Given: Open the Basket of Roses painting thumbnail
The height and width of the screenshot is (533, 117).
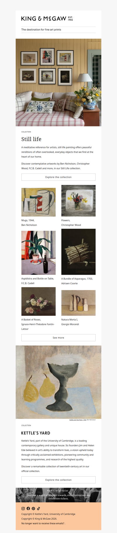Looking at the screenshot, I should coord(38,301).
